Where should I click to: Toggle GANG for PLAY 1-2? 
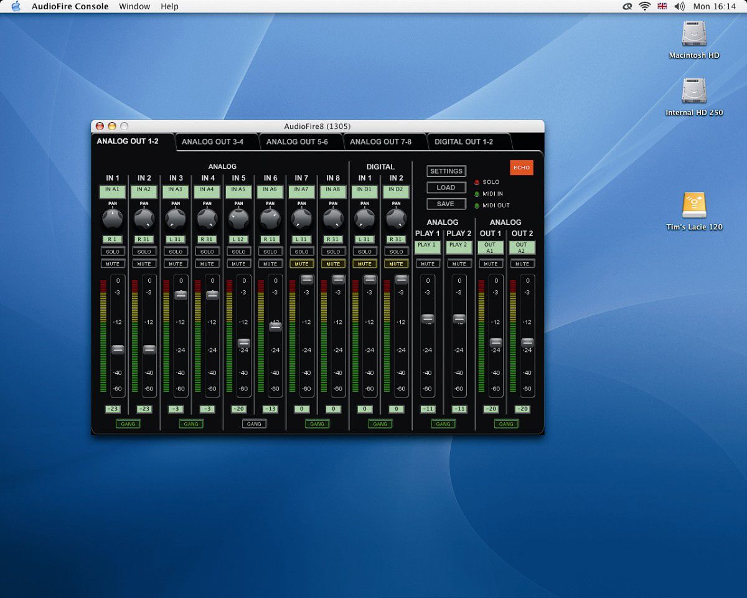(443, 424)
